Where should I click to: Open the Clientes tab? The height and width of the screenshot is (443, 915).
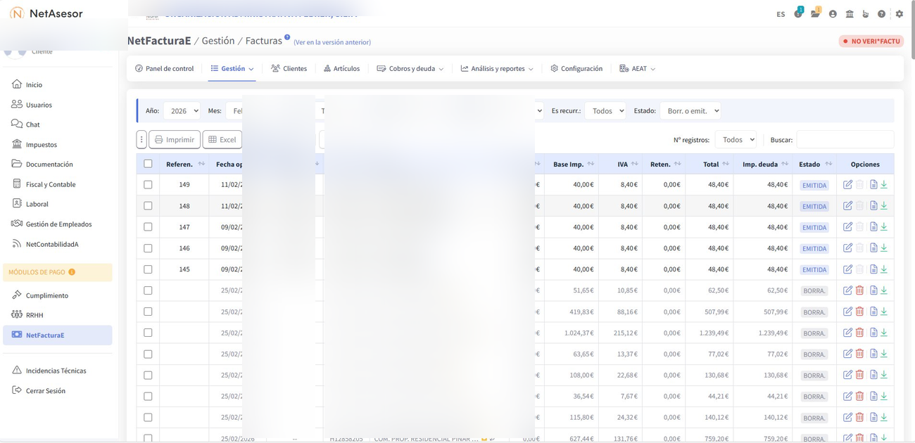click(289, 69)
